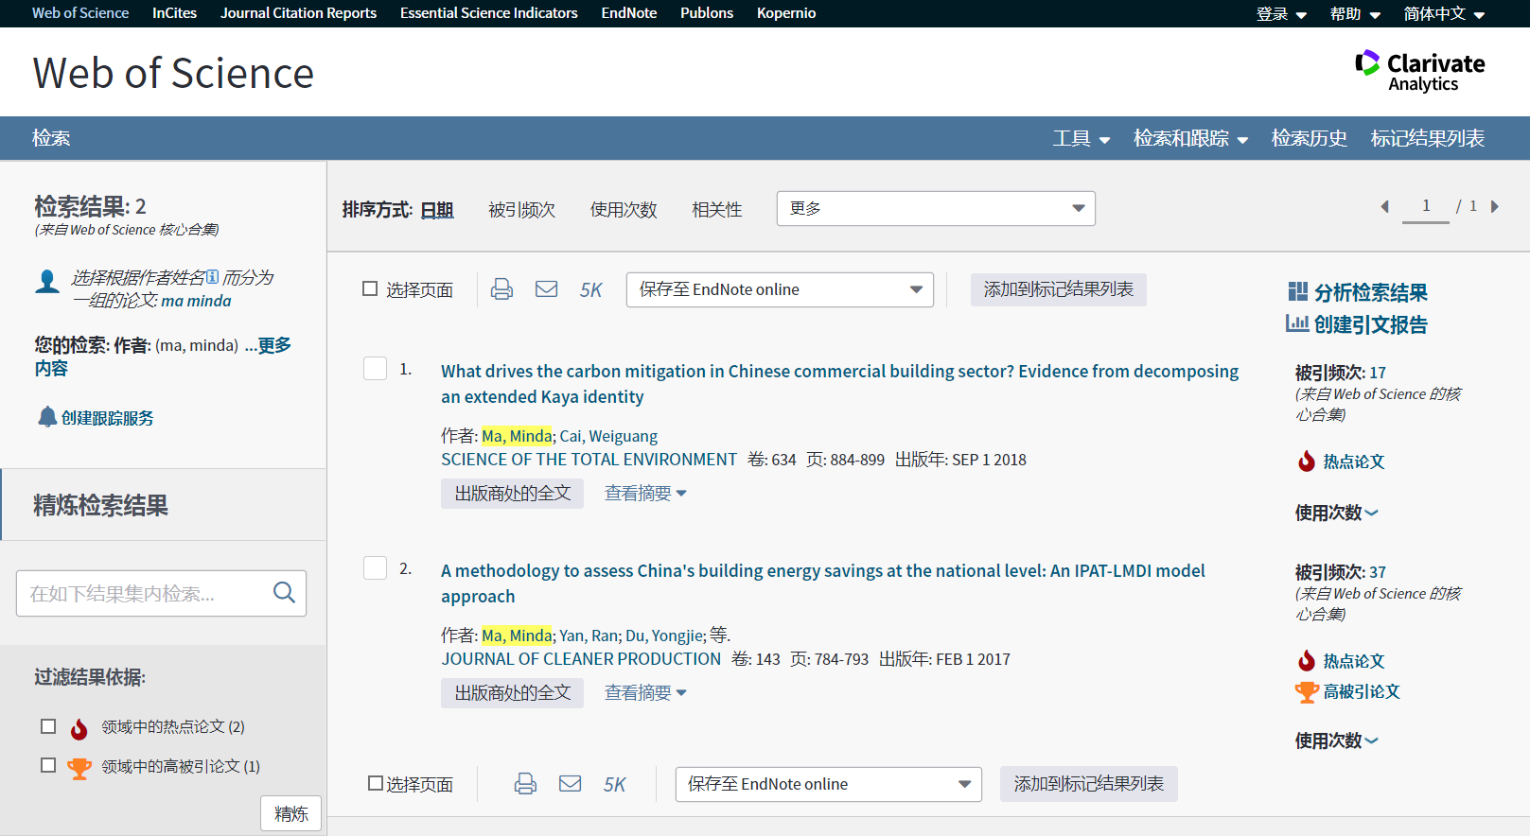
Task: Click the bottom print icon
Action: point(525,783)
